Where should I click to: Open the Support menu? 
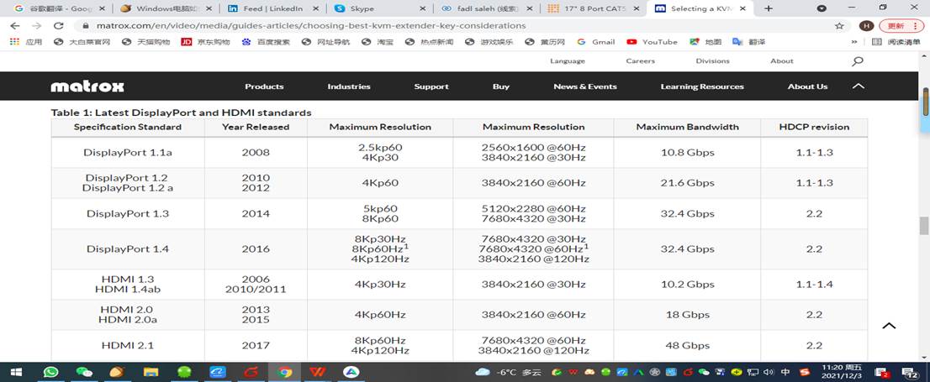[x=431, y=86]
